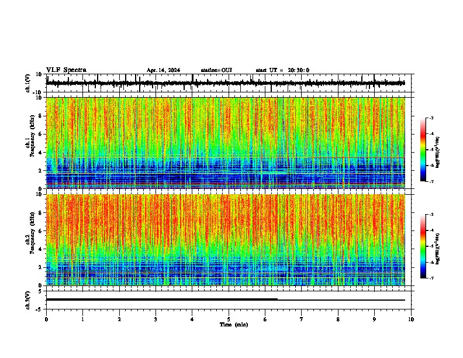
Task: Click the "-3" label on ch.1 color bar
Action: [431, 118]
